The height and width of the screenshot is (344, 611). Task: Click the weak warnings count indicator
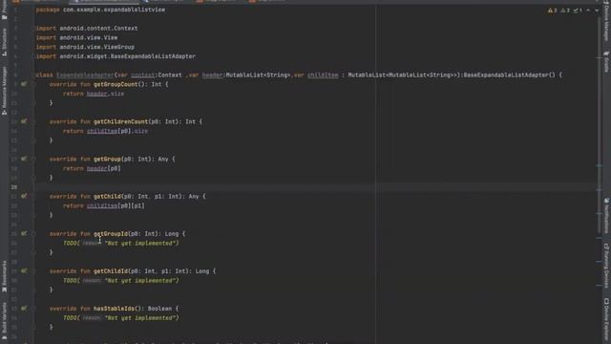(565, 11)
